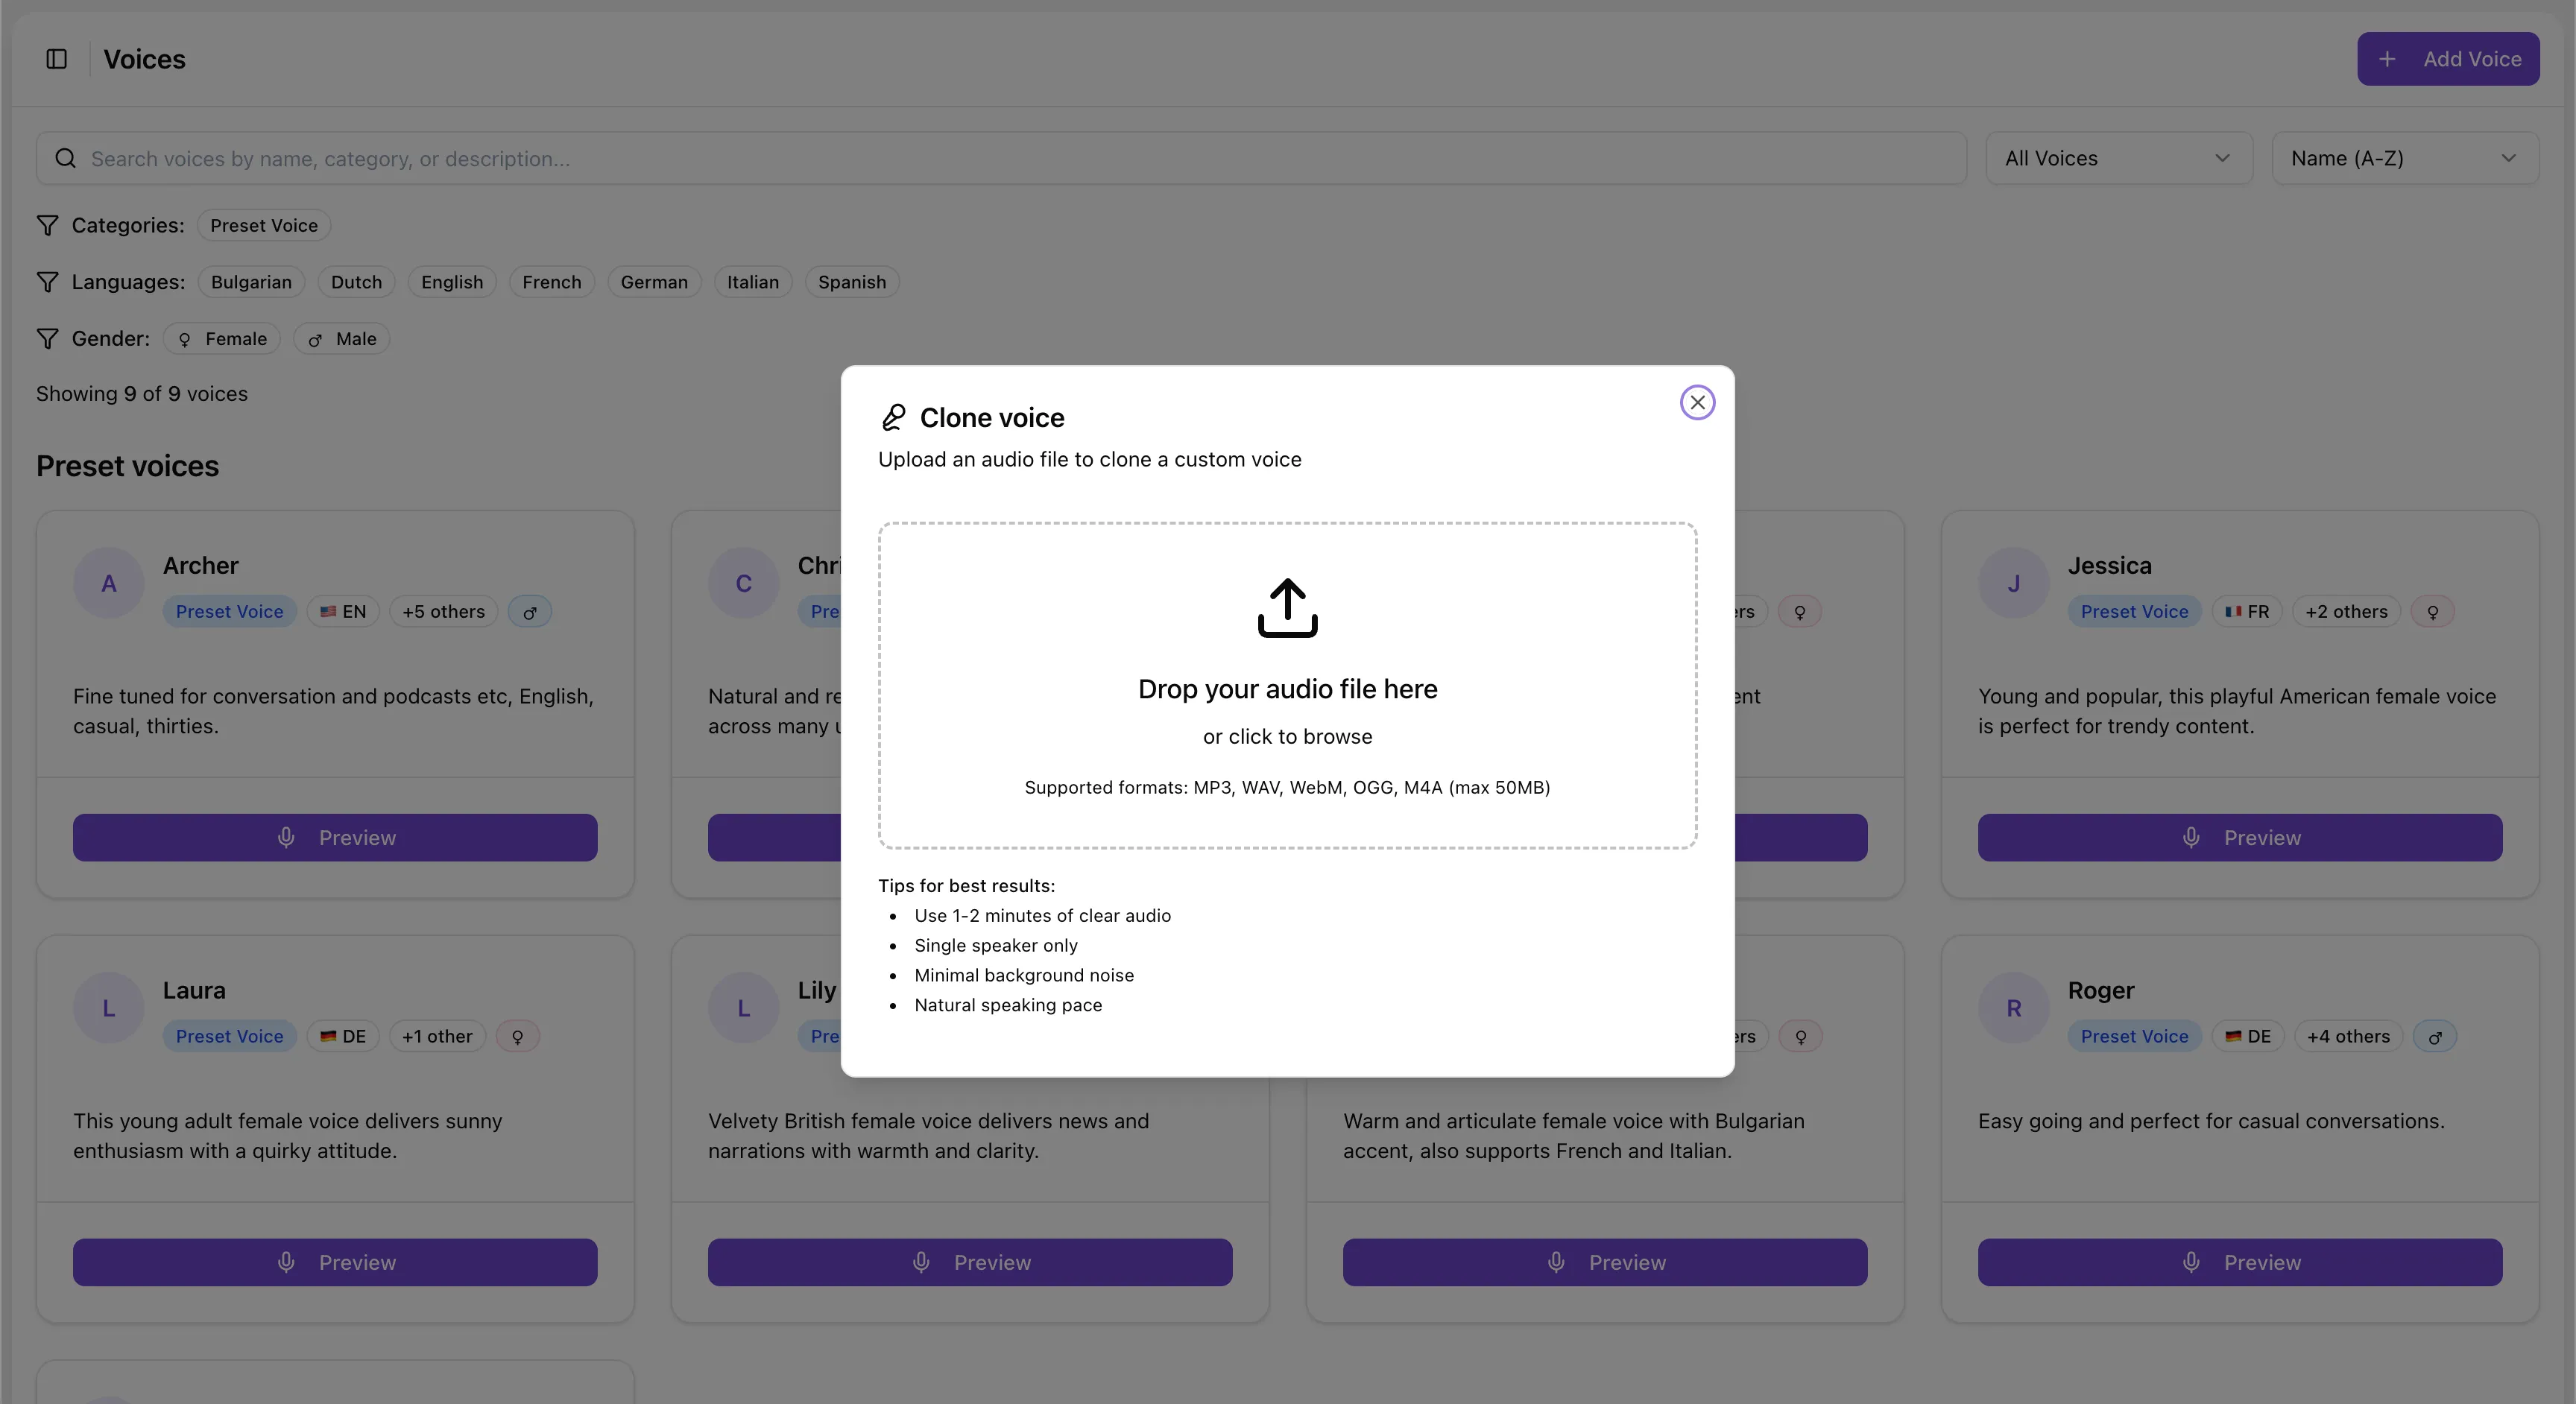Click 'Drop your audio file here' text
Image resolution: width=2576 pixels, height=1404 pixels.
click(x=1287, y=689)
